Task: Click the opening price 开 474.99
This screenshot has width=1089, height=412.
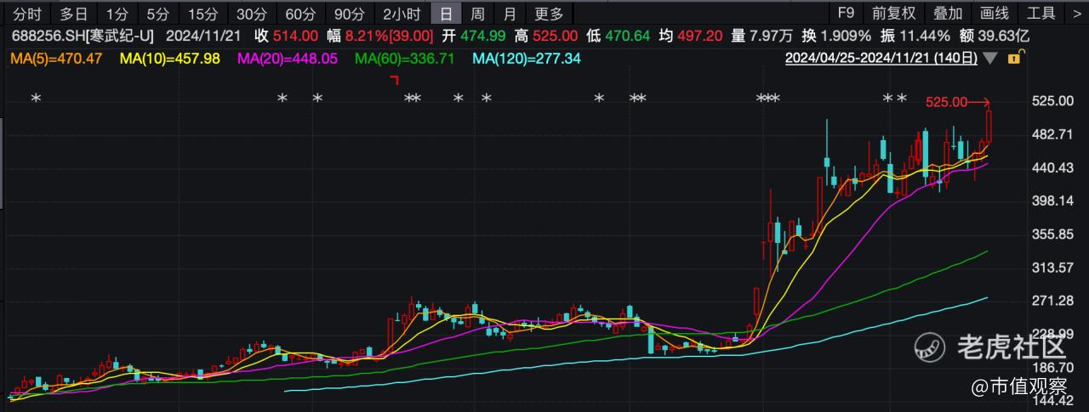Action: pos(474,37)
